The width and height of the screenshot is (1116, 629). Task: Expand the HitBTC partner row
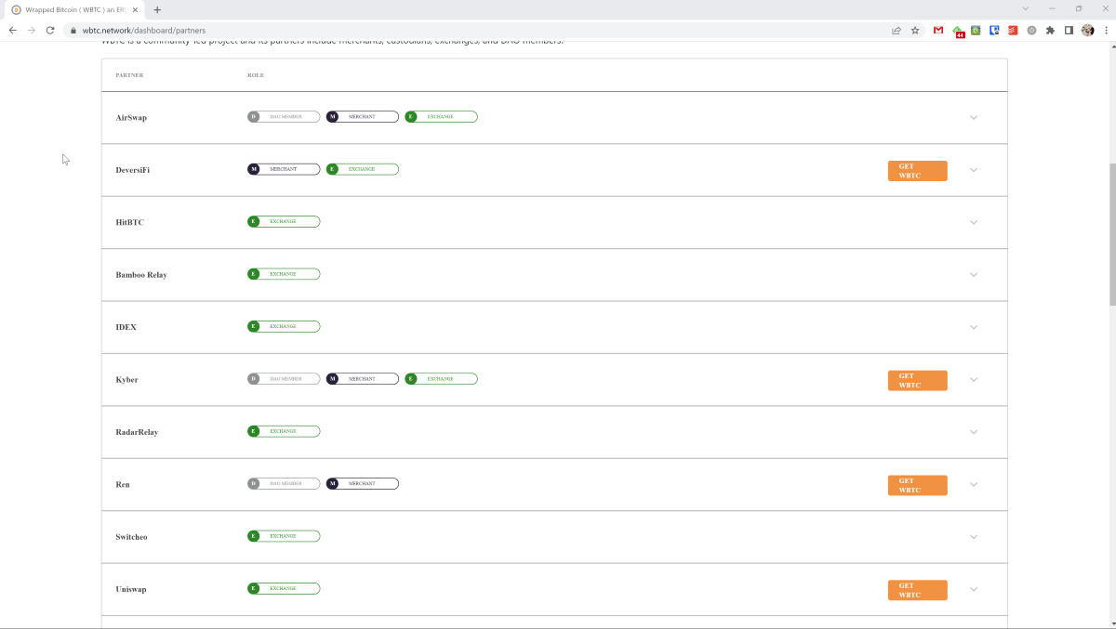(x=974, y=223)
